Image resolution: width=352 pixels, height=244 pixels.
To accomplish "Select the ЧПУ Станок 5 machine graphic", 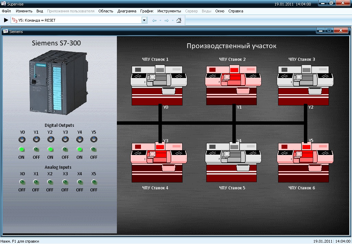I will click(x=233, y=162).
